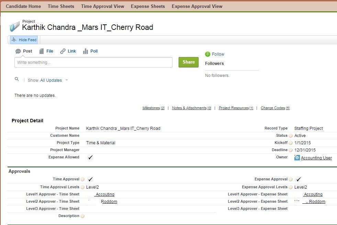
Task: Open the help icon next to Status
Action: coord(290,135)
